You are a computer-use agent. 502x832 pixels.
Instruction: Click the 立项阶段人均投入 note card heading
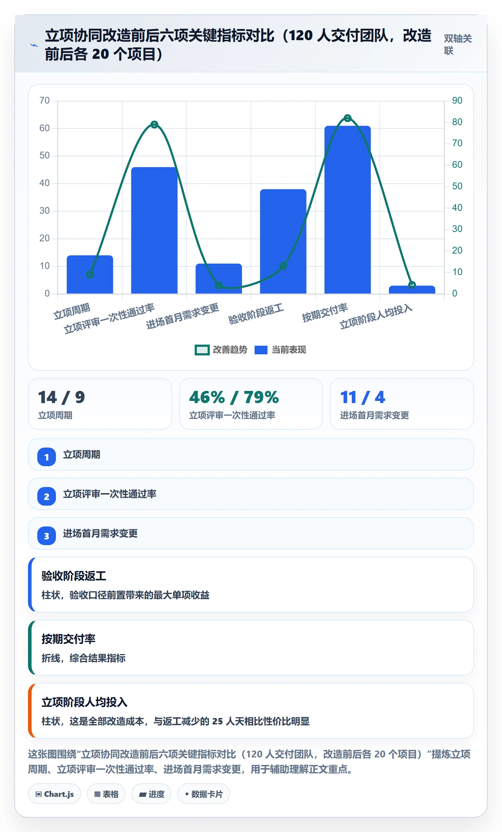(x=85, y=702)
